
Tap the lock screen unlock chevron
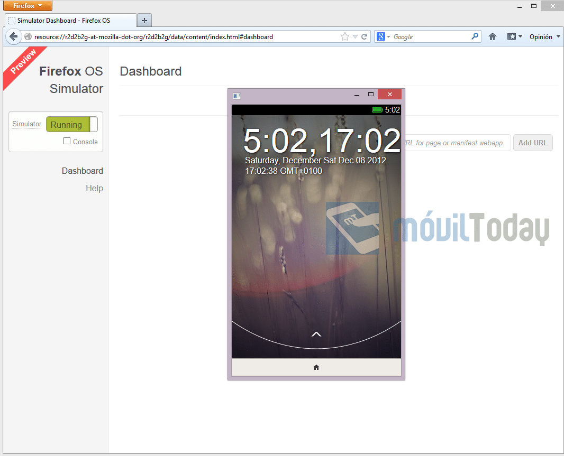tap(316, 334)
